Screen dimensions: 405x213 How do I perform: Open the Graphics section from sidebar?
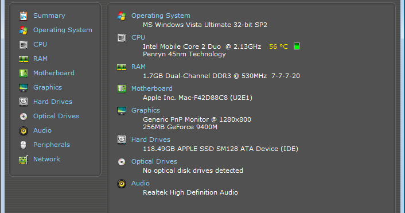click(48, 87)
